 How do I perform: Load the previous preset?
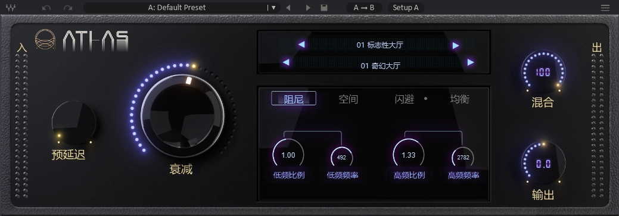(x=288, y=8)
